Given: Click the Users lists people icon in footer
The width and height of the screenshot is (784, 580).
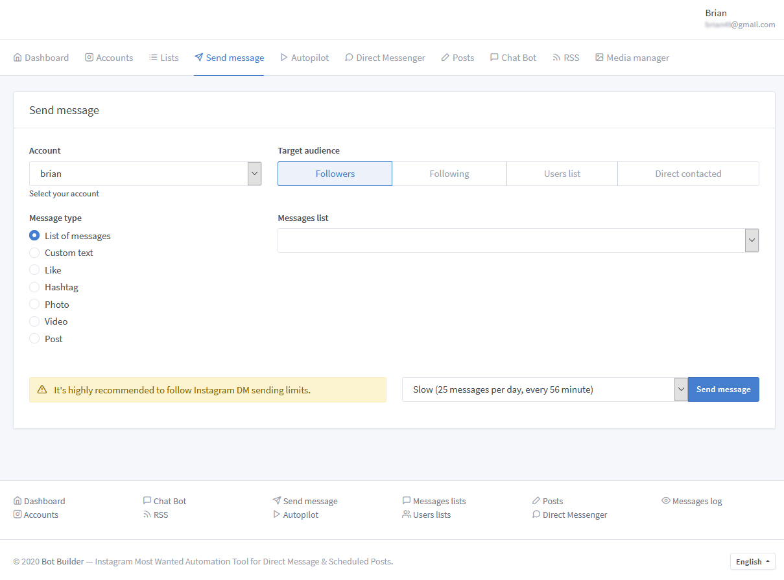Looking at the screenshot, I should (x=407, y=515).
